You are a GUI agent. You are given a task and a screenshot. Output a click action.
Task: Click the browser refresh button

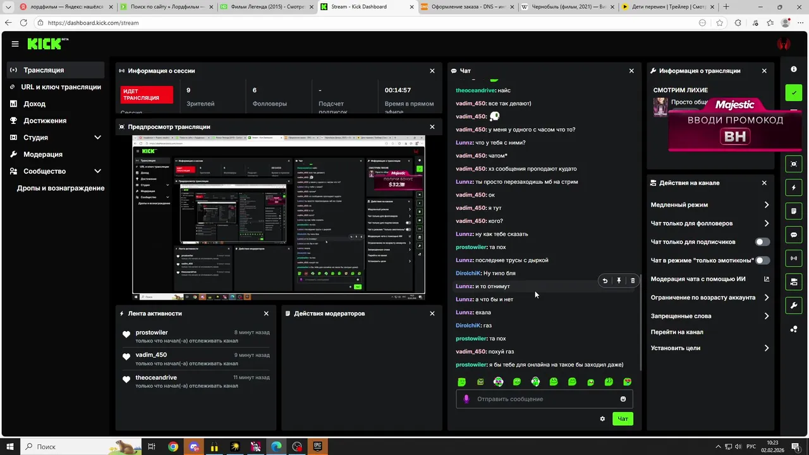(x=23, y=23)
